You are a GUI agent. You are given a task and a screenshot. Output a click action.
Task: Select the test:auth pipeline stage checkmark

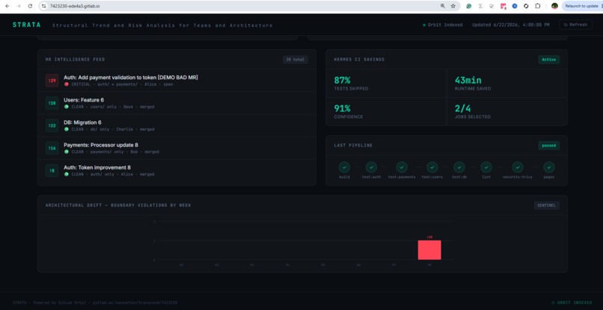click(x=371, y=167)
